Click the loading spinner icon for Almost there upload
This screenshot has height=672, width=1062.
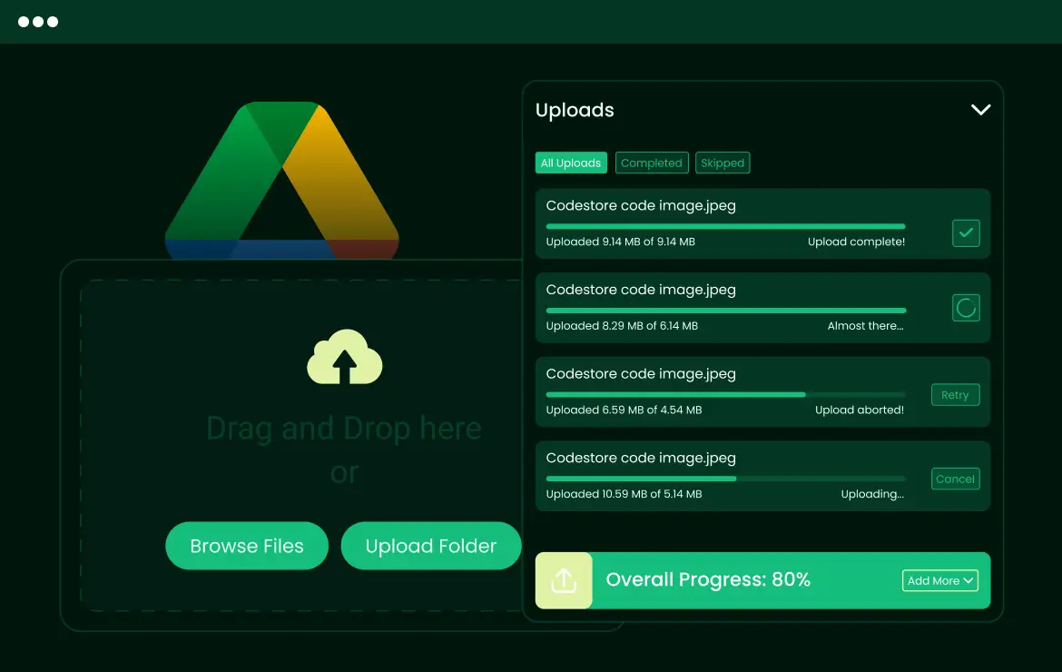coord(966,308)
